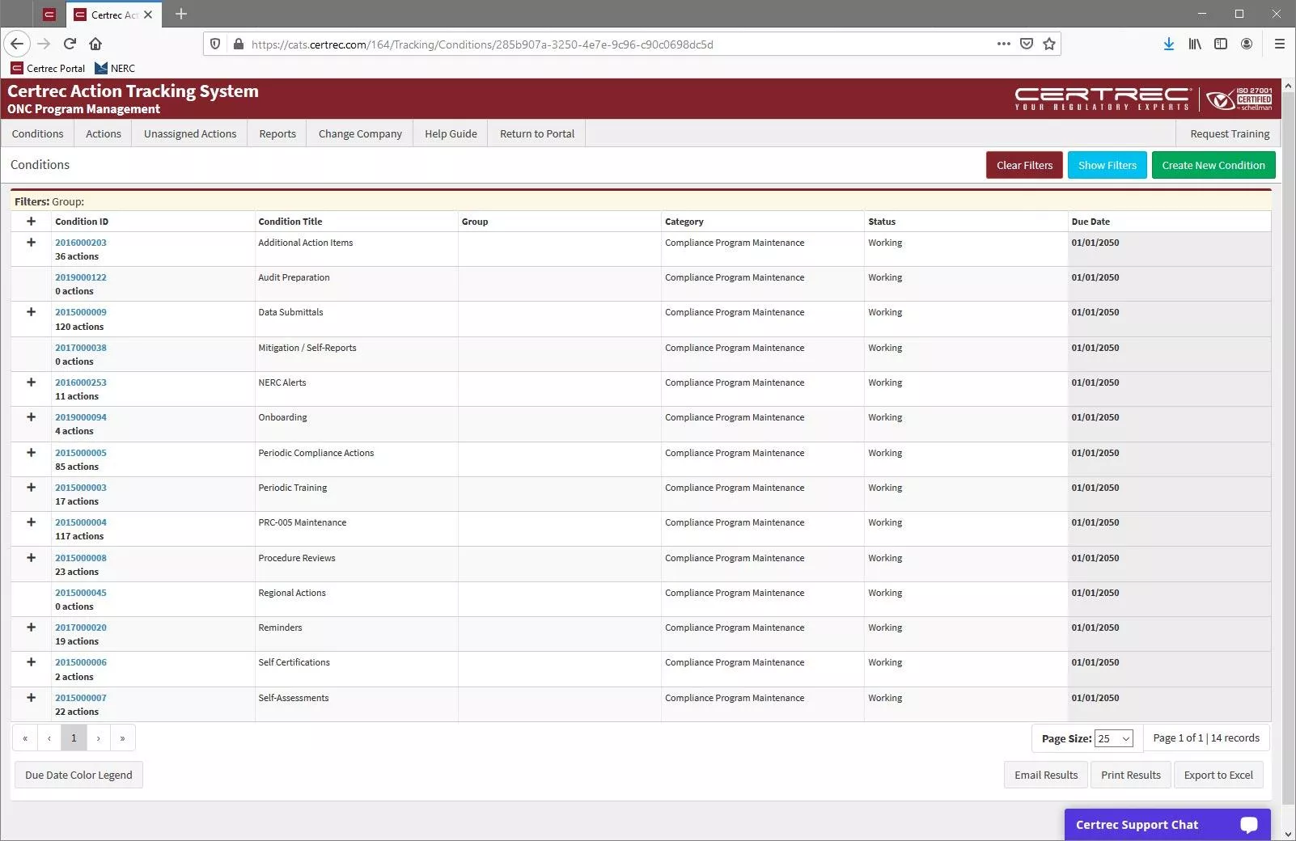Expand all rows with header plus
The height and width of the screenshot is (841, 1296).
[32, 221]
